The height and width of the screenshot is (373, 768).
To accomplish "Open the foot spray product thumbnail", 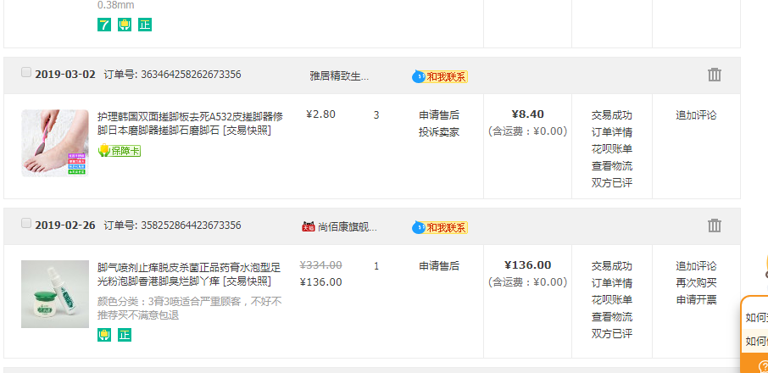I will click(x=55, y=293).
